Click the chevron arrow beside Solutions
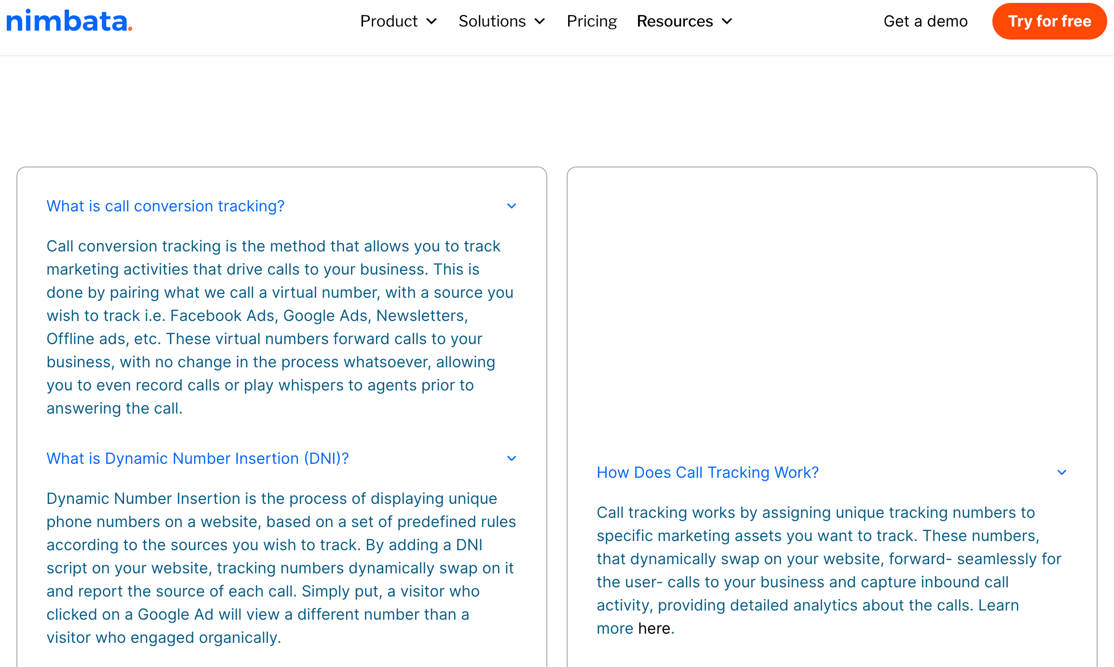Screen dimensions: 1114x667 click(540, 22)
